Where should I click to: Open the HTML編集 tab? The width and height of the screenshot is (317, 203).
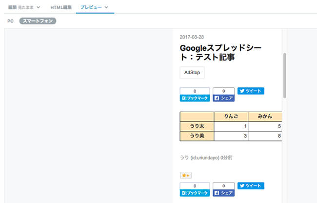61,7
